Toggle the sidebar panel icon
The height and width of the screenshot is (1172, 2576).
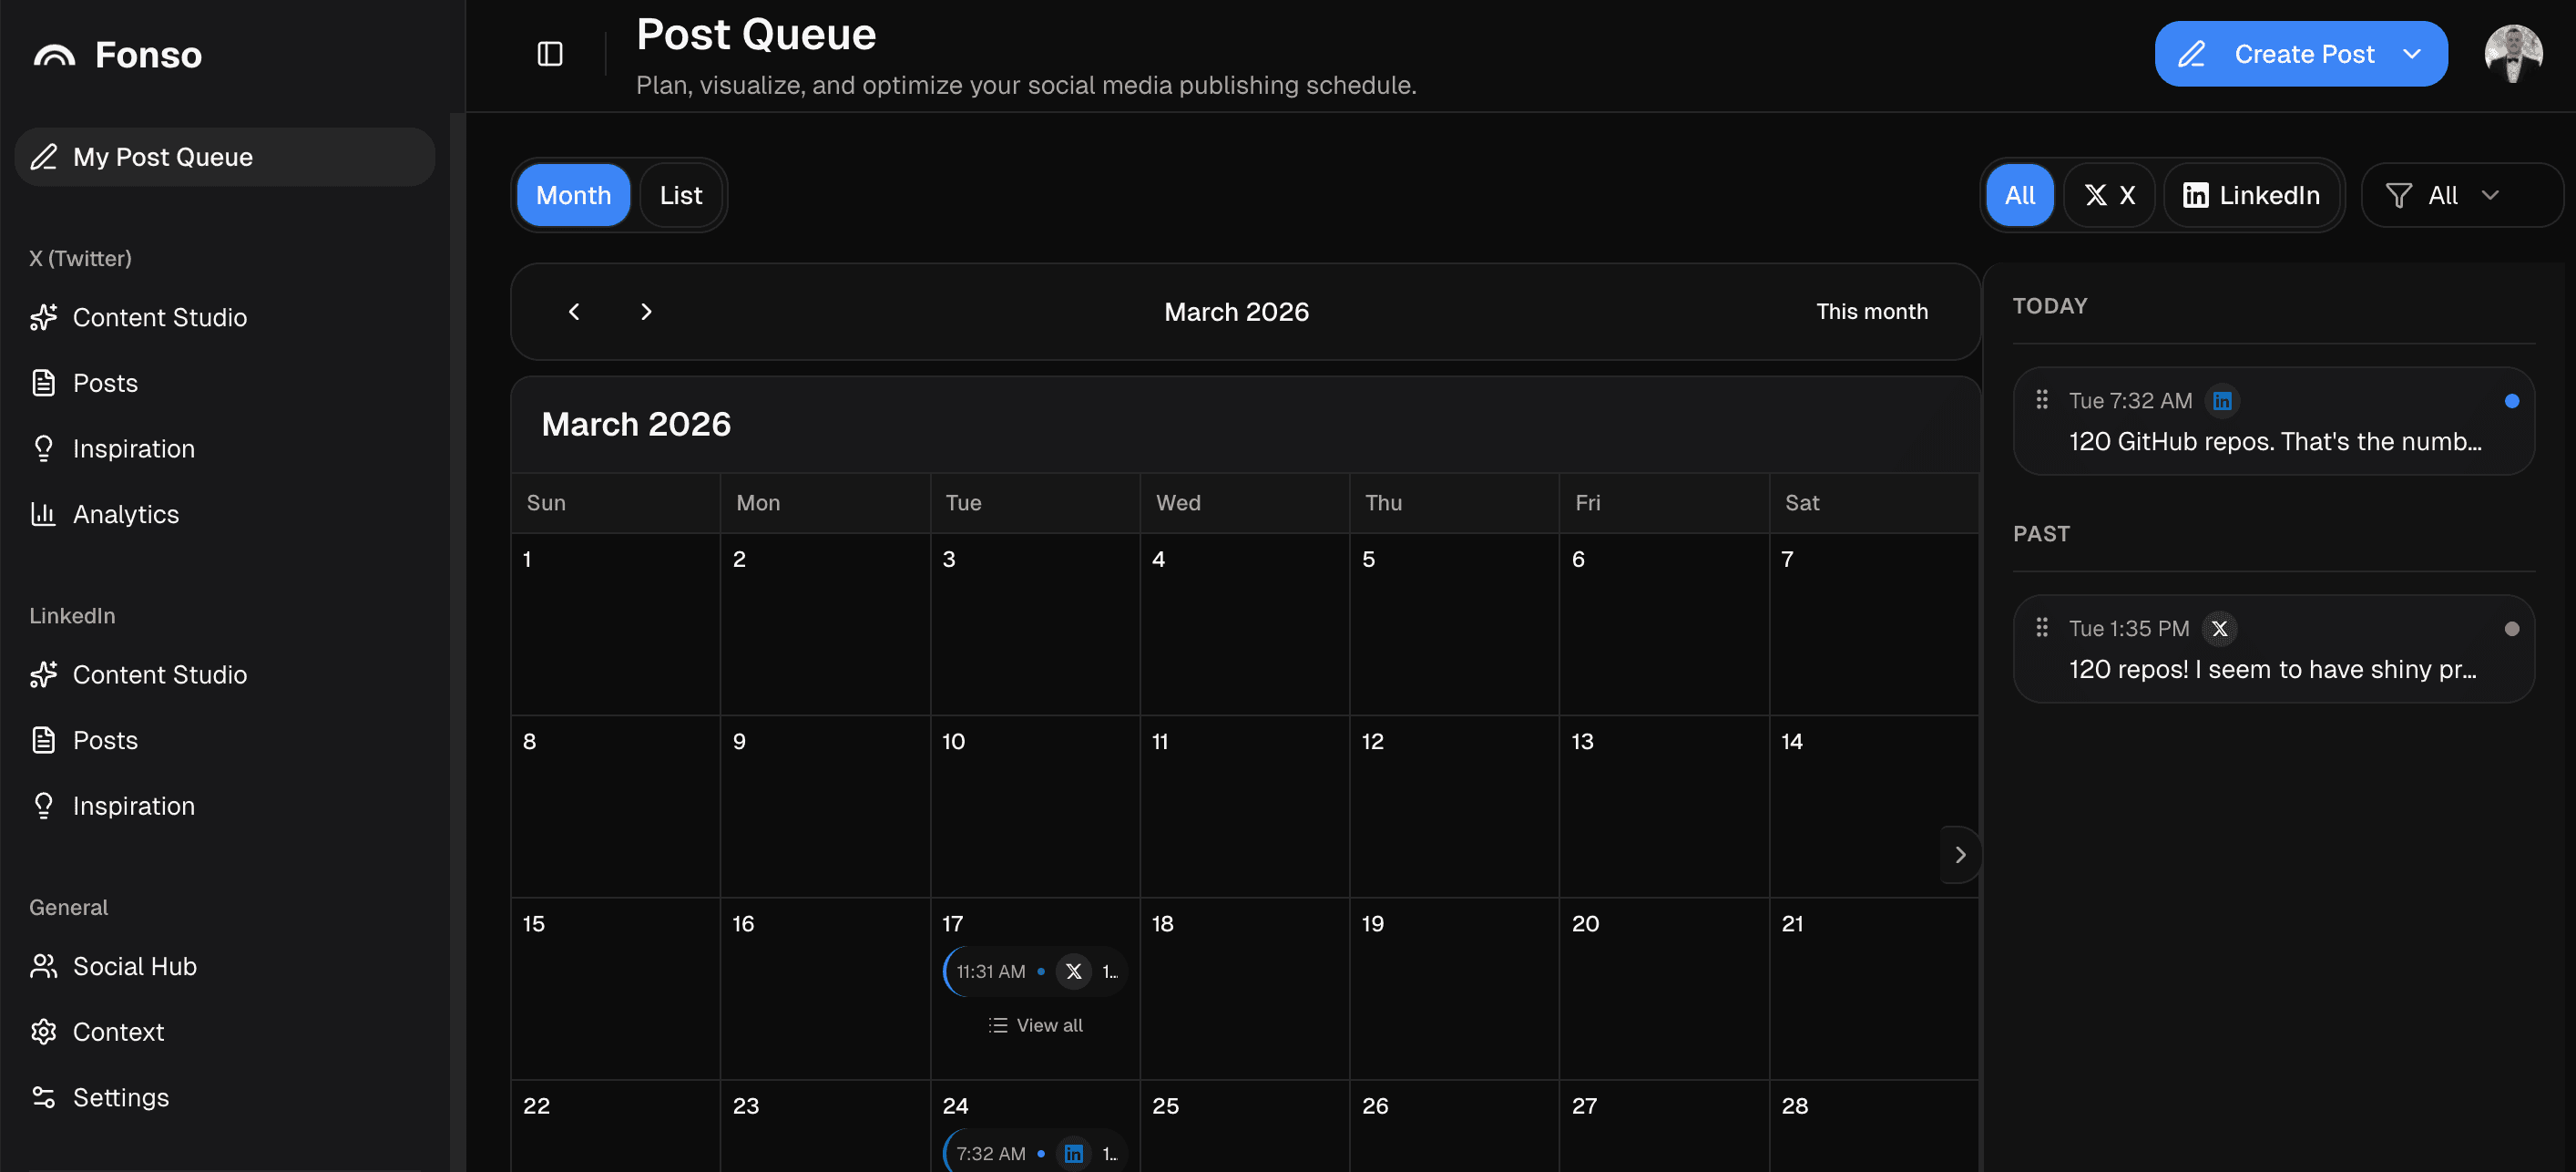[x=550, y=54]
